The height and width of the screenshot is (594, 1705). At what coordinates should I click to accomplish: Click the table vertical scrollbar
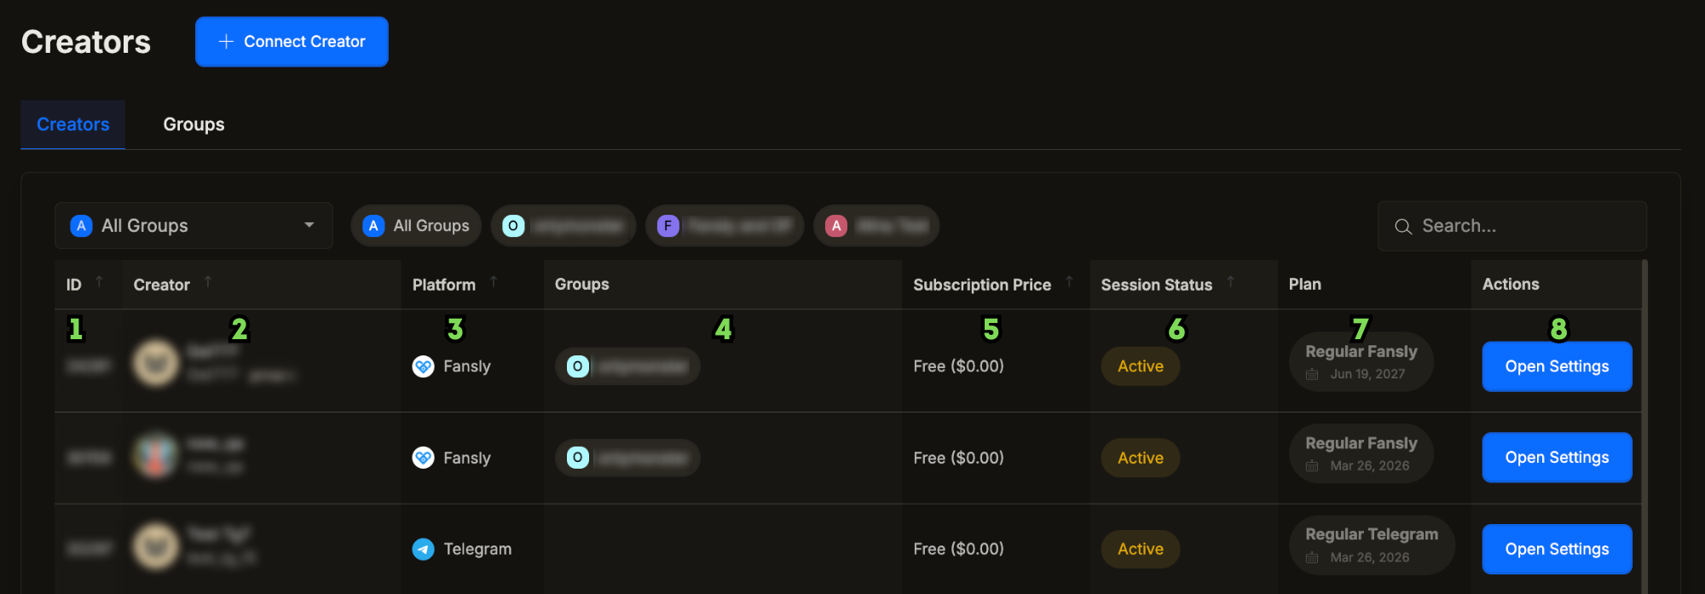tap(1644, 426)
